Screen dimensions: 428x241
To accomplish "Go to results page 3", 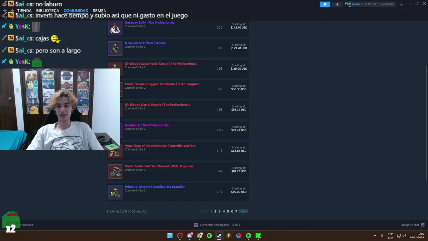I will click(x=219, y=212).
